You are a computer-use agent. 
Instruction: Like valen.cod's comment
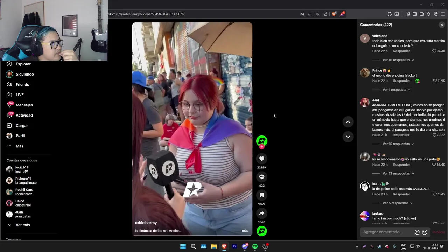[x=434, y=51]
